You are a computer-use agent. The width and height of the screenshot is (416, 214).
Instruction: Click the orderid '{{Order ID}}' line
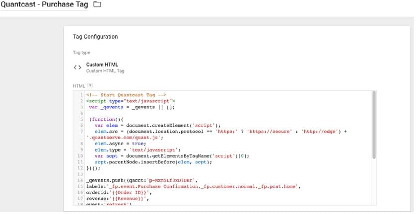[119, 193]
